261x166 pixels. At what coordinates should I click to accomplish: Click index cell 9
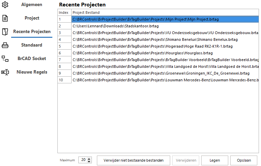(x=64, y=73)
